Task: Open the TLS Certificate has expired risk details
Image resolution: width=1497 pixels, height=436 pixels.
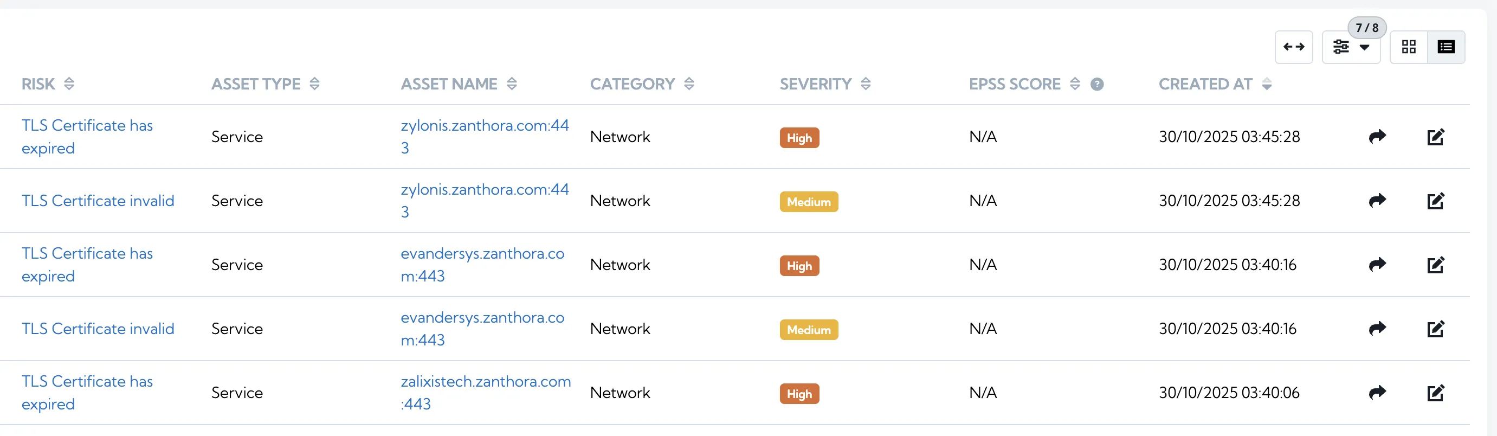Action: point(87,136)
